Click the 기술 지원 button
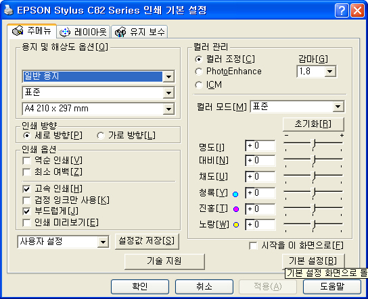 [x=164, y=261]
